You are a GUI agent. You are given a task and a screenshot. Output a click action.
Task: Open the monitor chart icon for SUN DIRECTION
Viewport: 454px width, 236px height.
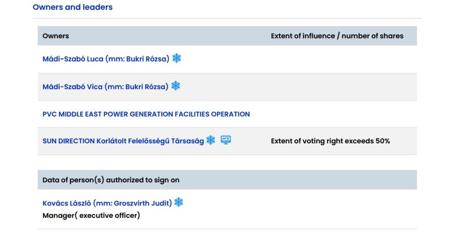click(226, 140)
